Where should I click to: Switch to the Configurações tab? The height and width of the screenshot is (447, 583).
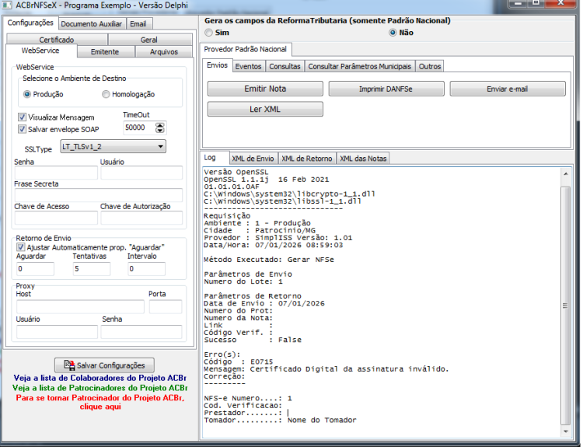[x=30, y=23]
